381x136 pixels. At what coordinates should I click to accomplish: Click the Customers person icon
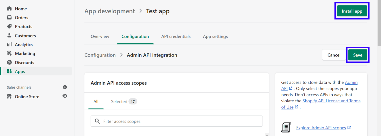9,36
